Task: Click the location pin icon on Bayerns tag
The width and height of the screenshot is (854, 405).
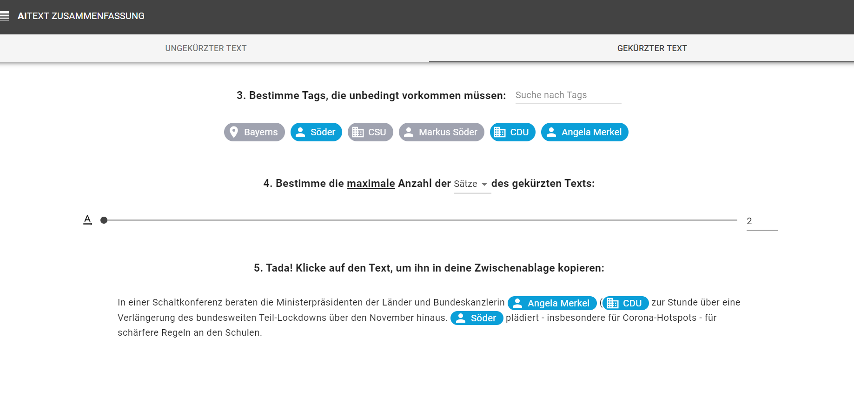Action: click(x=234, y=132)
